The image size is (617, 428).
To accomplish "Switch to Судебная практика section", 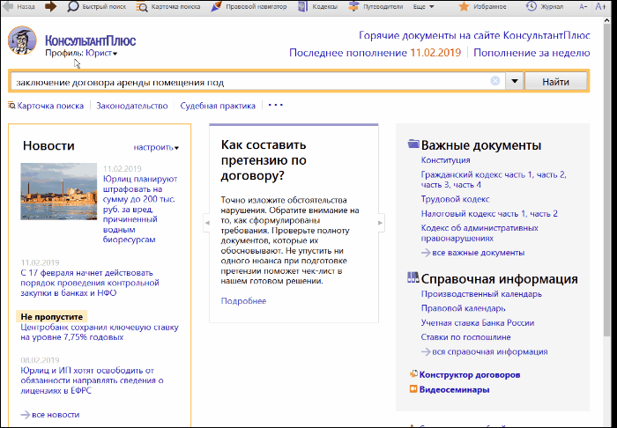I will pos(218,106).
